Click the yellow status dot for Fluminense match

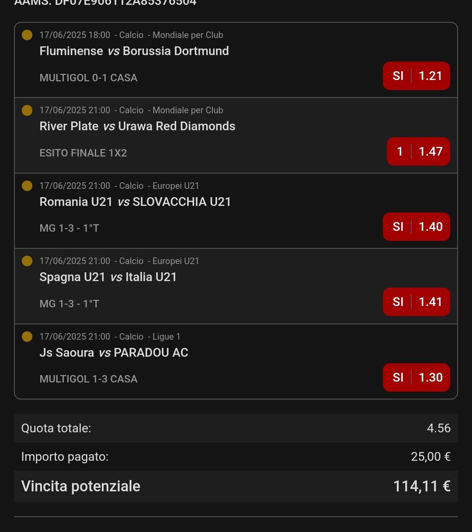coord(27,35)
